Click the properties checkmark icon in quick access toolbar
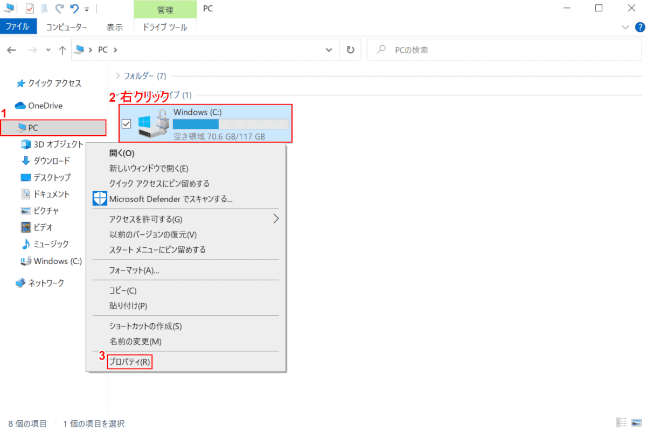Image resolution: width=646 pixels, height=431 pixels. (30, 8)
